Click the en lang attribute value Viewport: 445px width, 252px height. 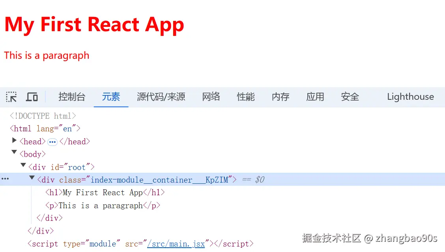[67, 129]
